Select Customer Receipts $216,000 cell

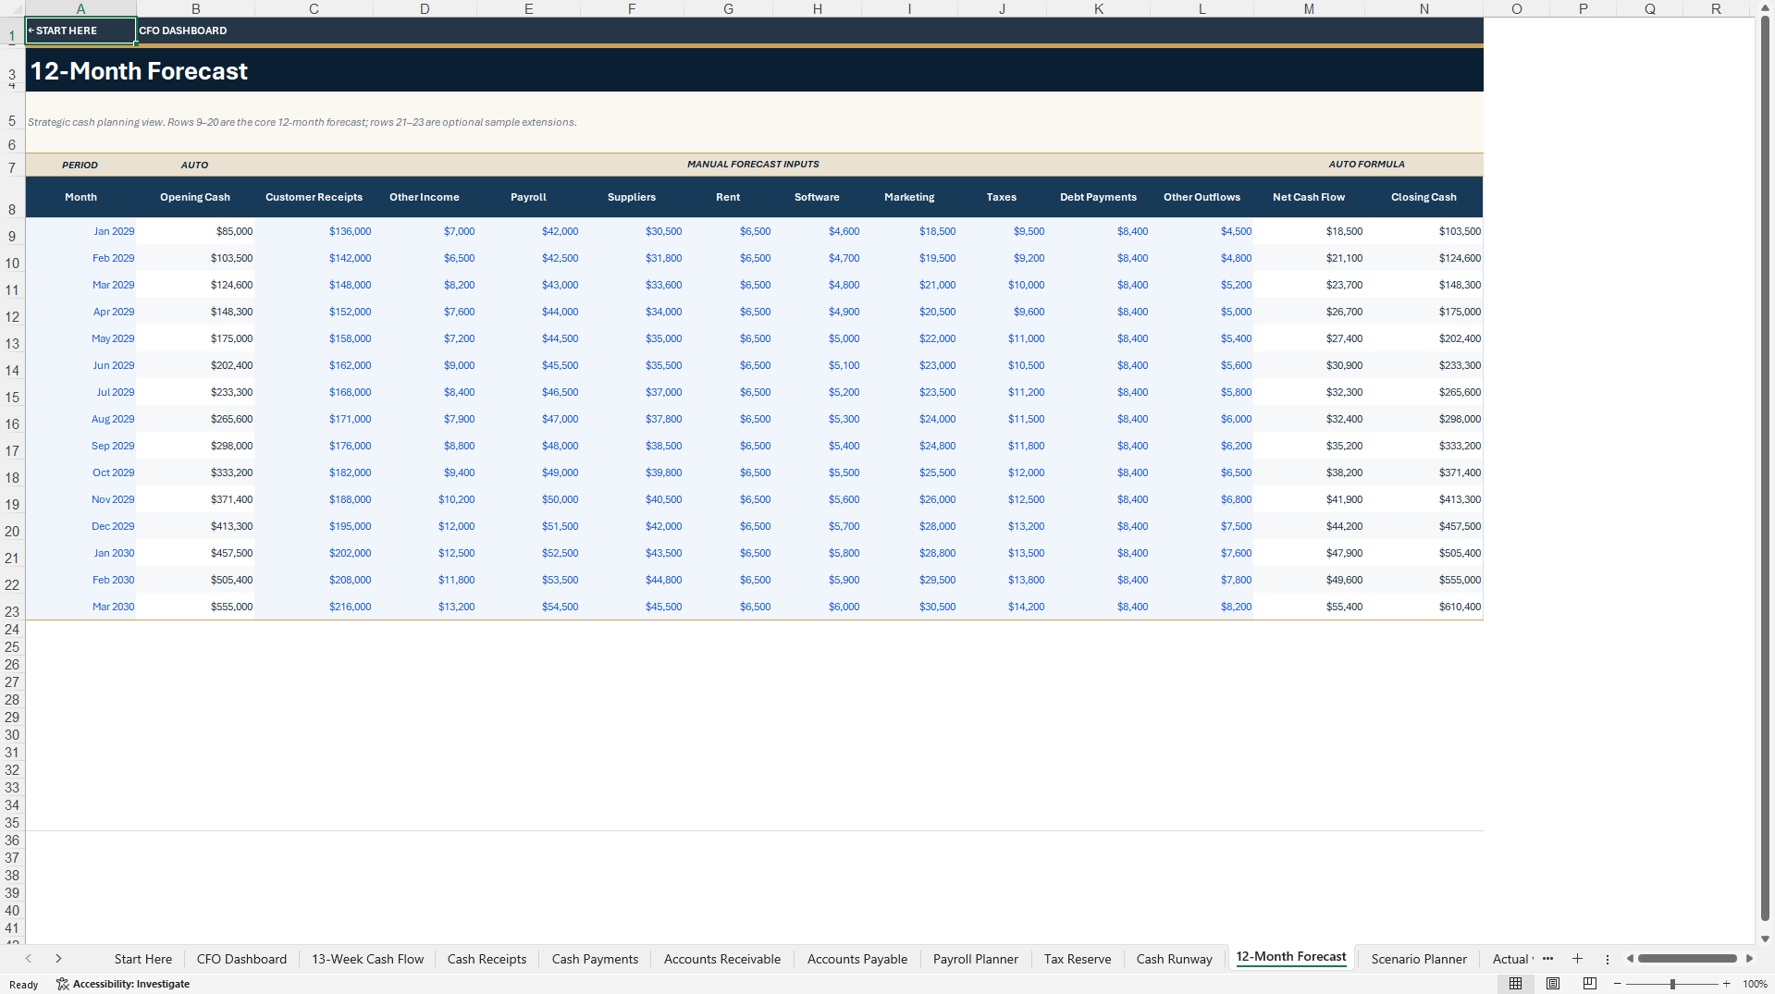tap(314, 607)
